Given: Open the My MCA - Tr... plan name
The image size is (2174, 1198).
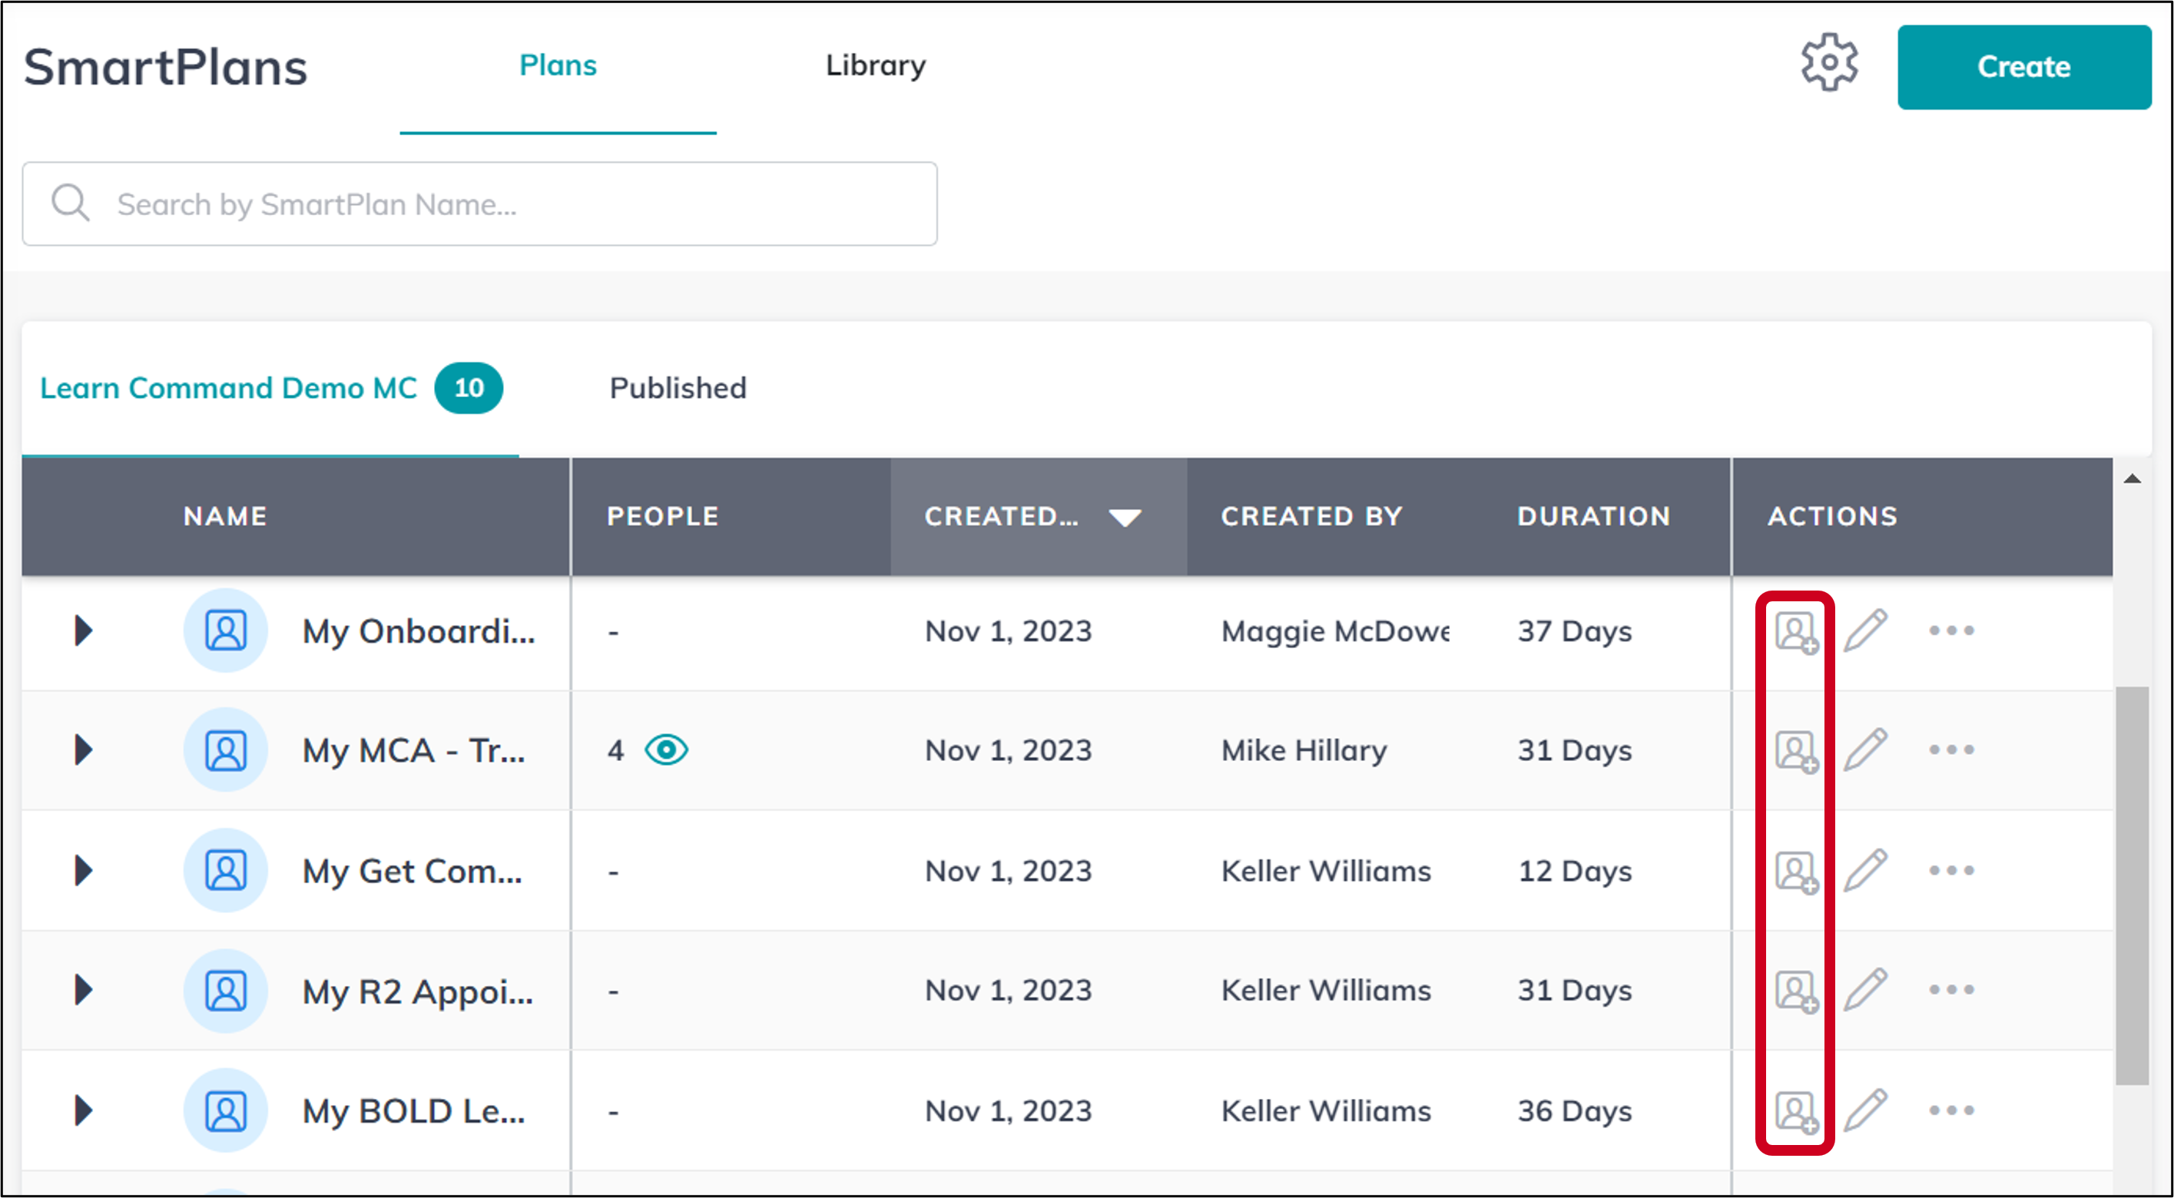Looking at the screenshot, I should pos(413,751).
